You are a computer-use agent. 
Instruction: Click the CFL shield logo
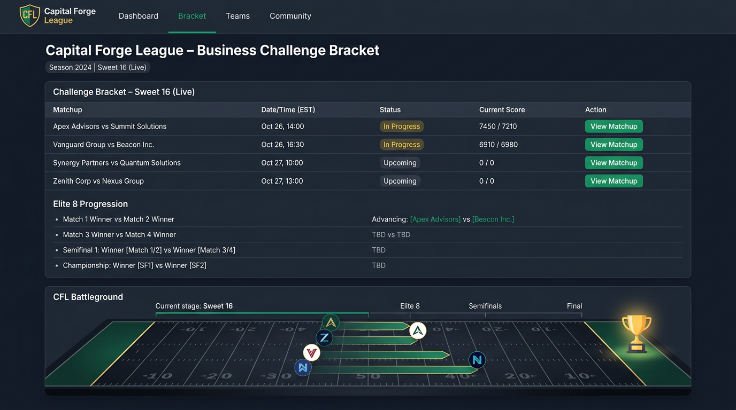[x=29, y=15]
